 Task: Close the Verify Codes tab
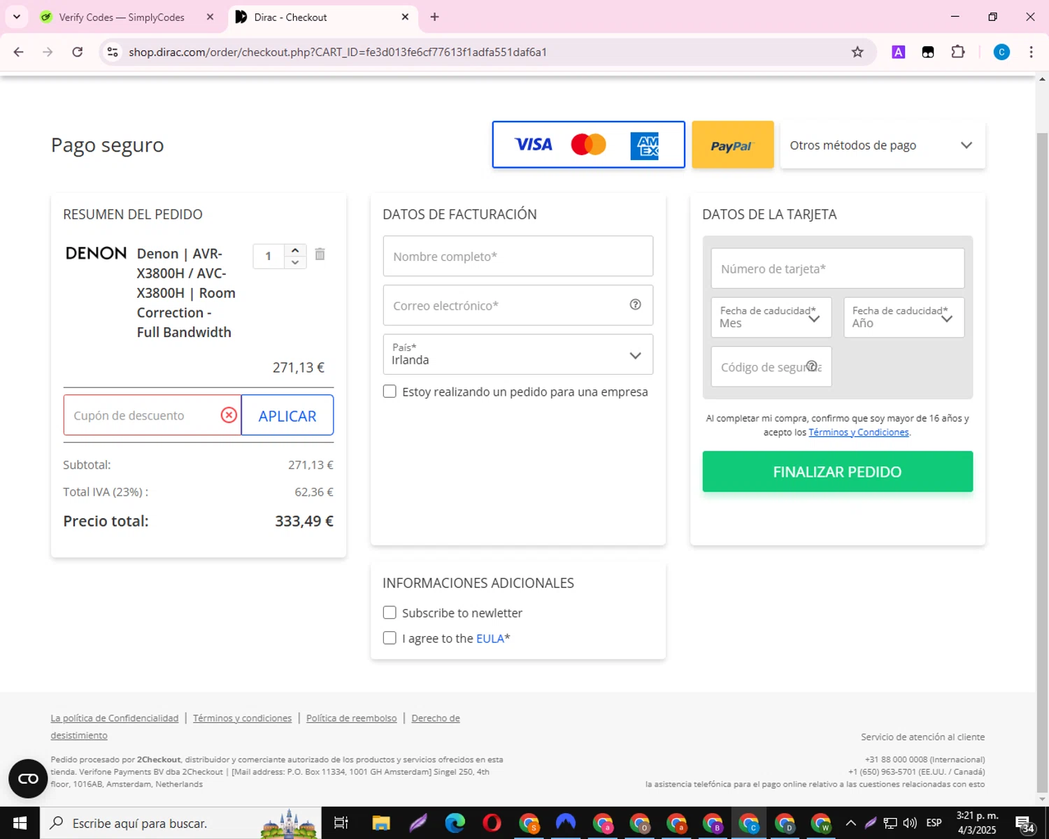pos(210,17)
